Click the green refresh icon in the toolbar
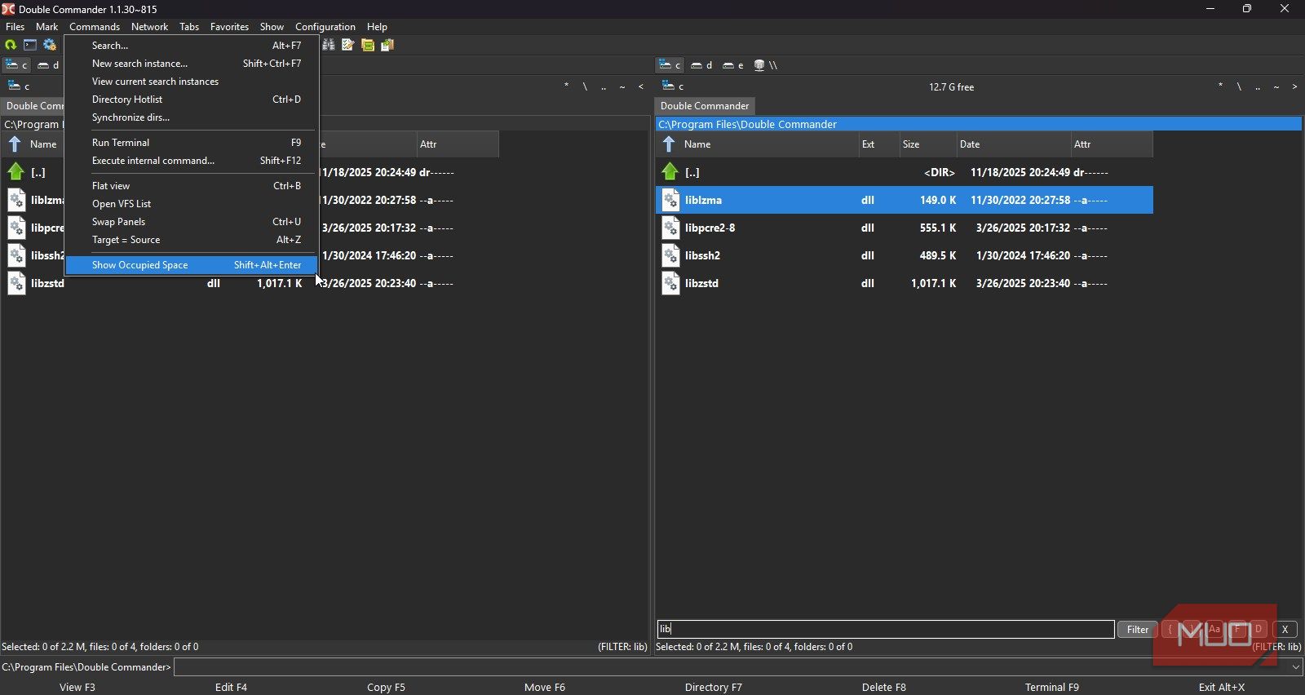Image resolution: width=1305 pixels, height=695 pixels. coord(11,45)
